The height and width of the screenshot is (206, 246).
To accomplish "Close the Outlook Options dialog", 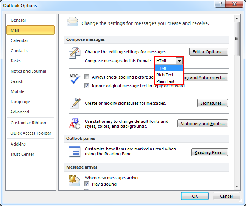I will (x=234, y=4).
